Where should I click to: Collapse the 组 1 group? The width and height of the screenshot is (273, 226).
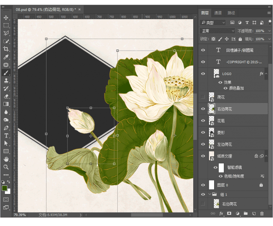point(209,194)
